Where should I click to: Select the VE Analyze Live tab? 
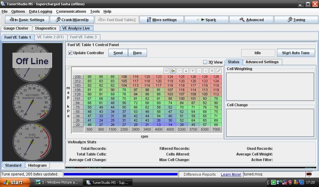76,28
